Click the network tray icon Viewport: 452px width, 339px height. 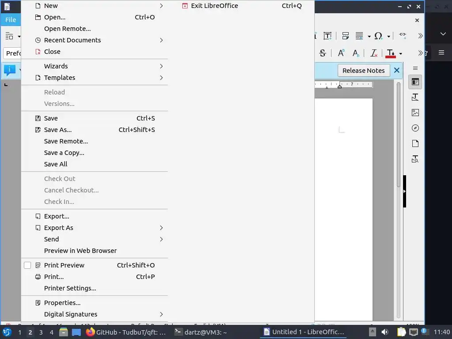(414, 332)
